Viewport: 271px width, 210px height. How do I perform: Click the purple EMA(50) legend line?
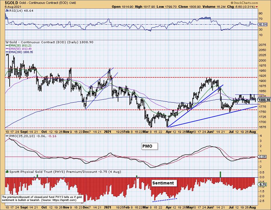tap(7, 49)
